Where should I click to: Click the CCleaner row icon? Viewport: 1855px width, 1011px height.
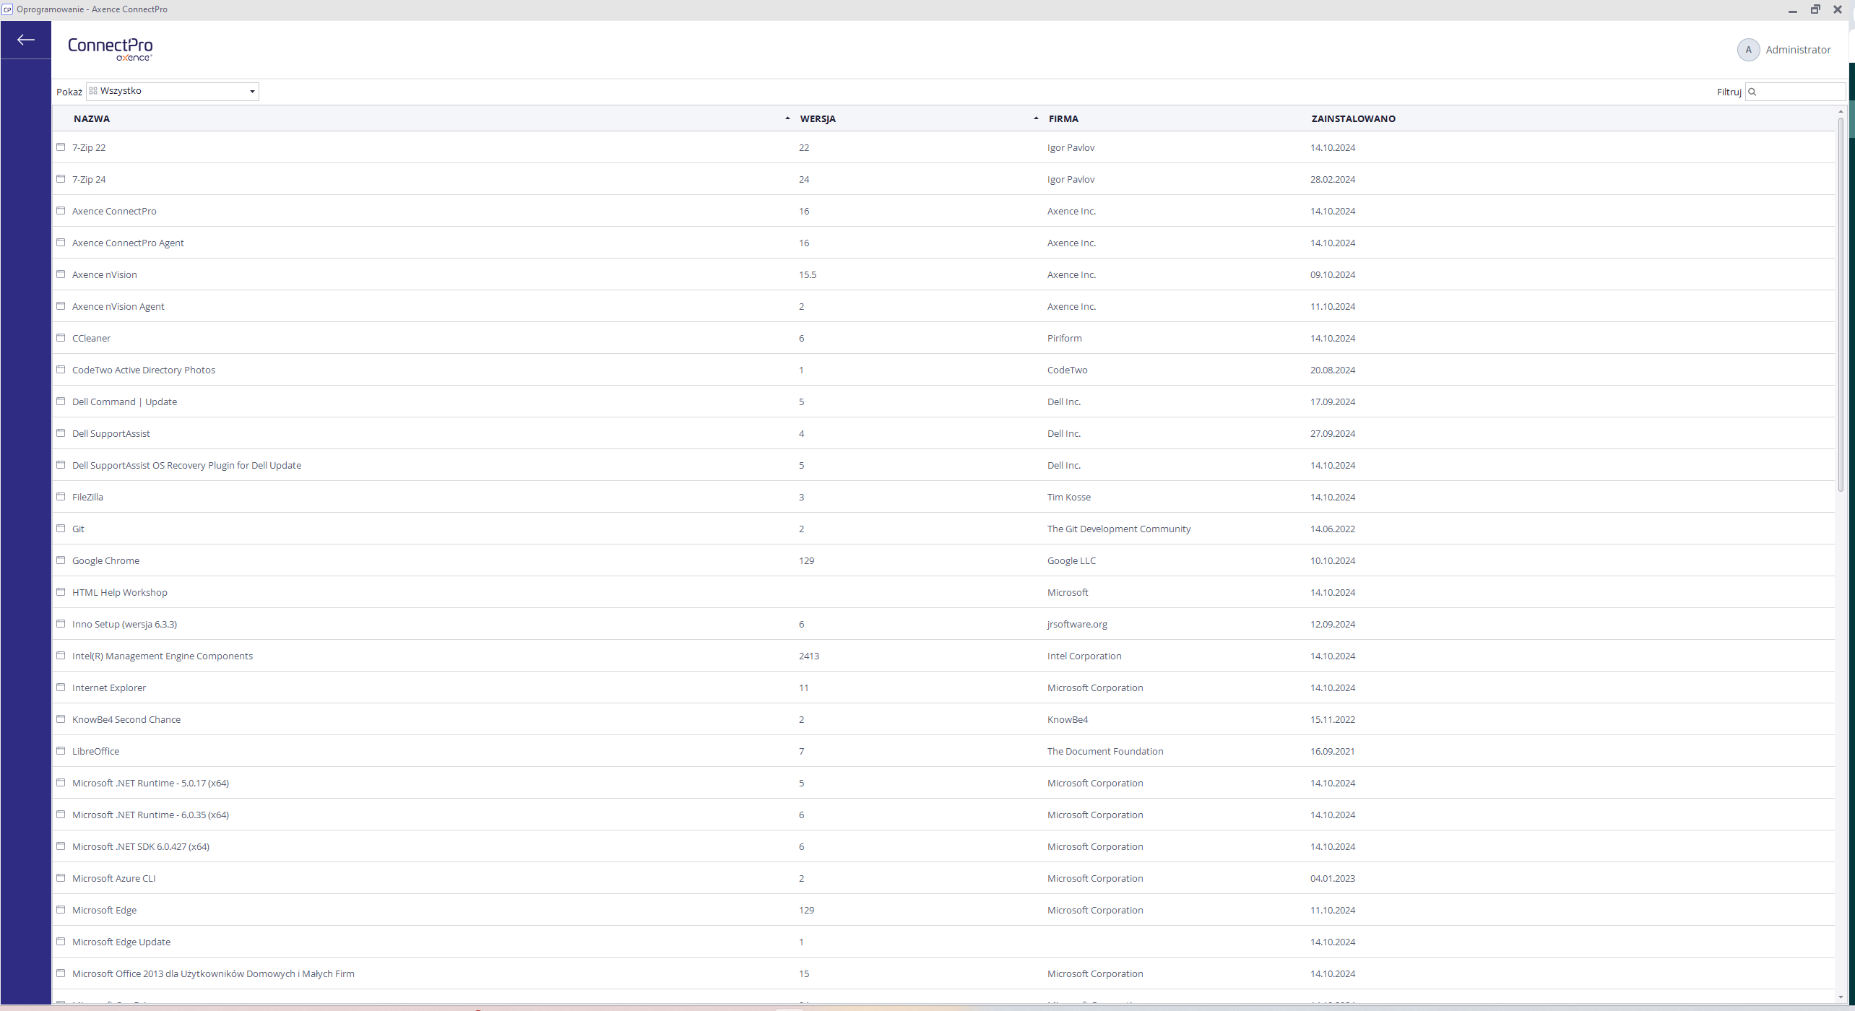coord(61,338)
